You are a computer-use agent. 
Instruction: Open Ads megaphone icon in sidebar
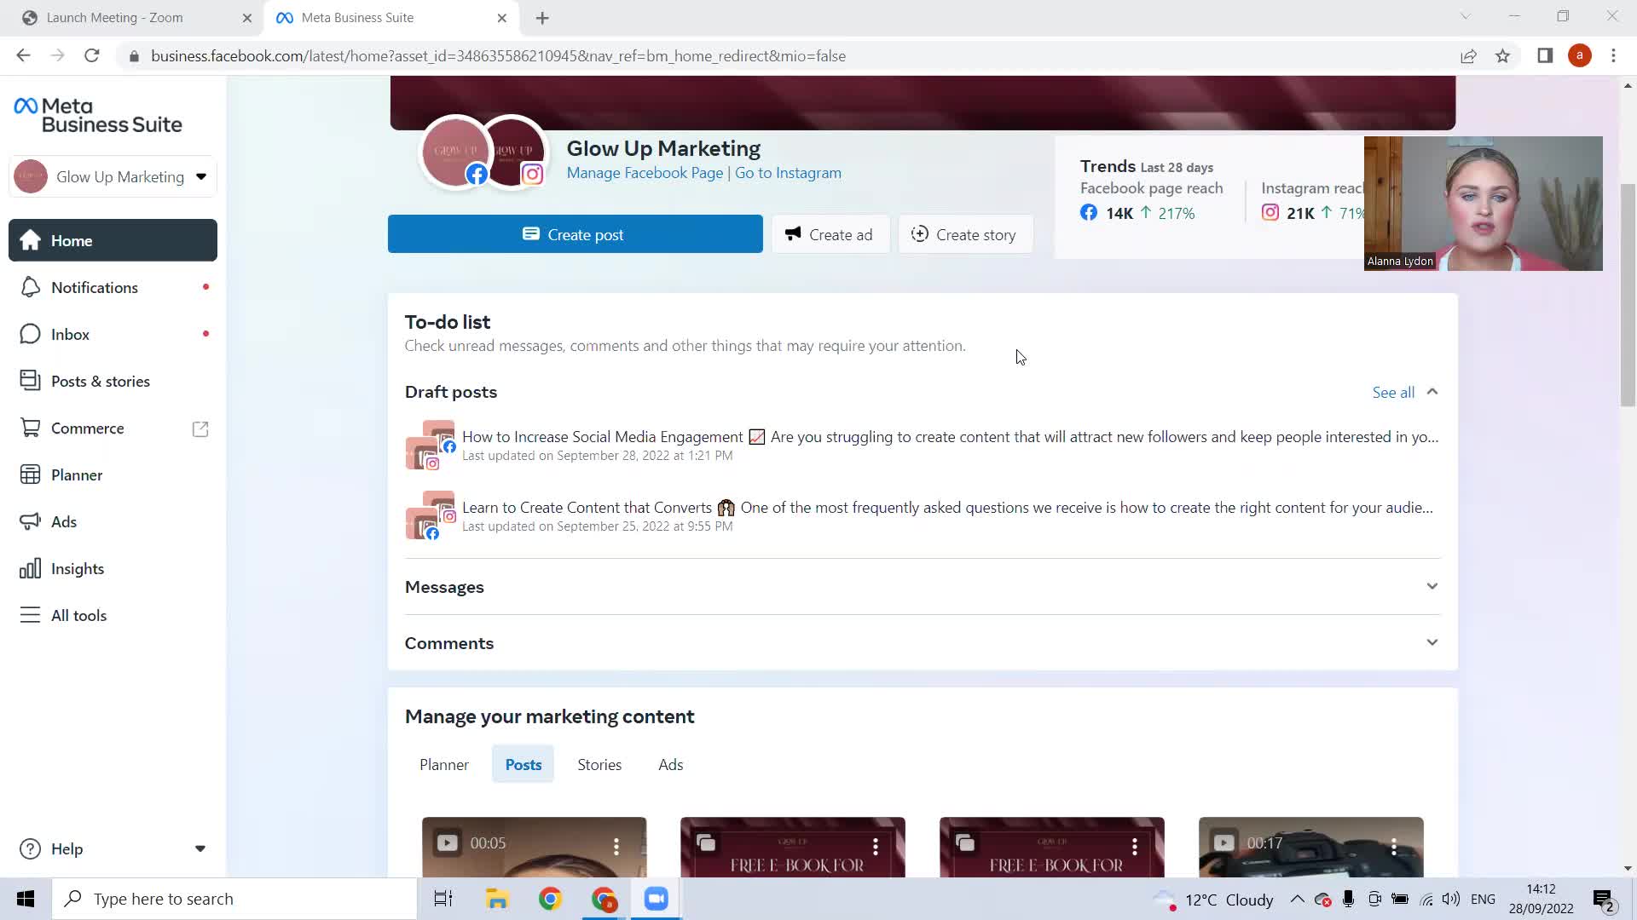pos(31,521)
